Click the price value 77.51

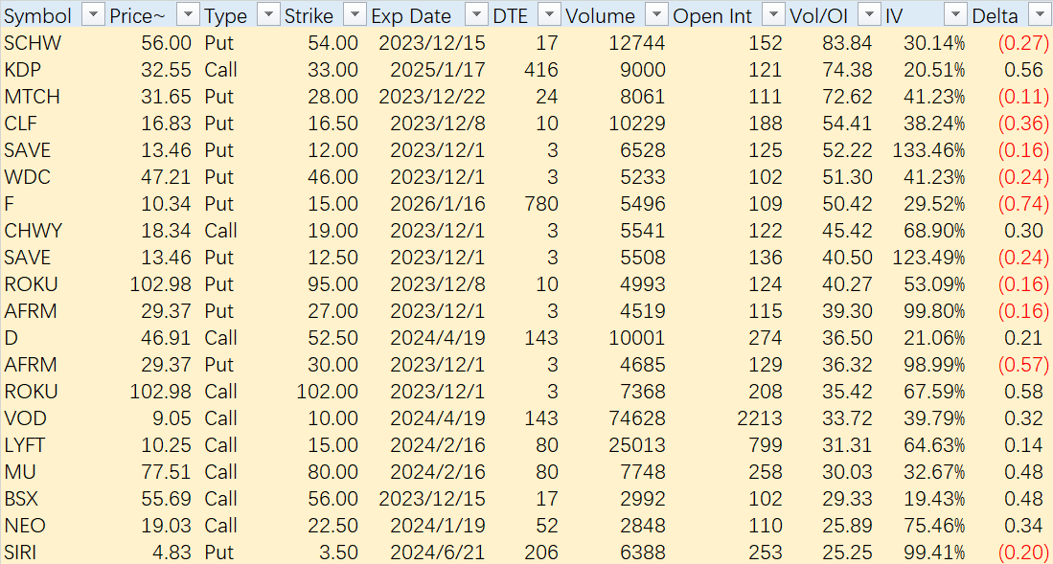click(167, 472)
